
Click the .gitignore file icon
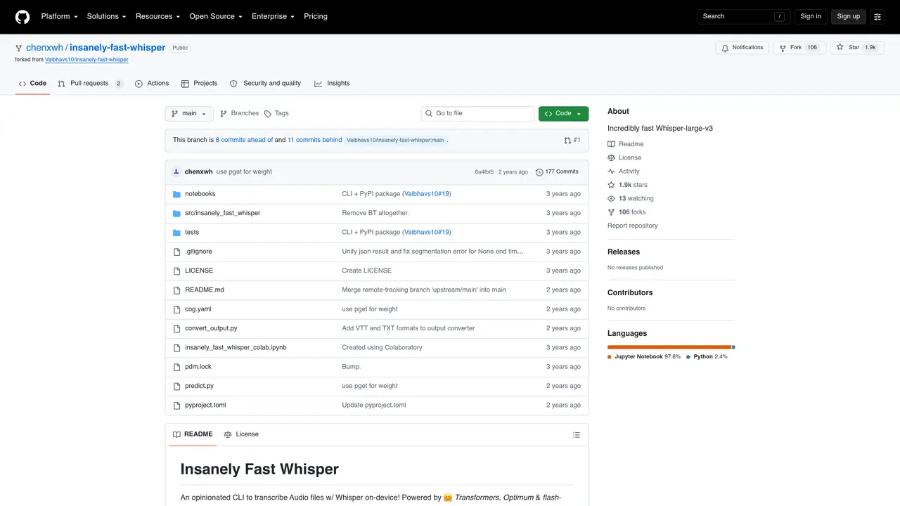[177, 252]
